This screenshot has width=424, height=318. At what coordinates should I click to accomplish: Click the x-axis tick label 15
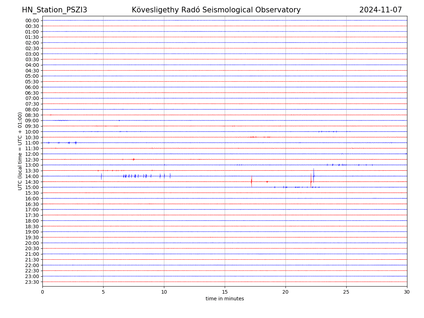225,292
